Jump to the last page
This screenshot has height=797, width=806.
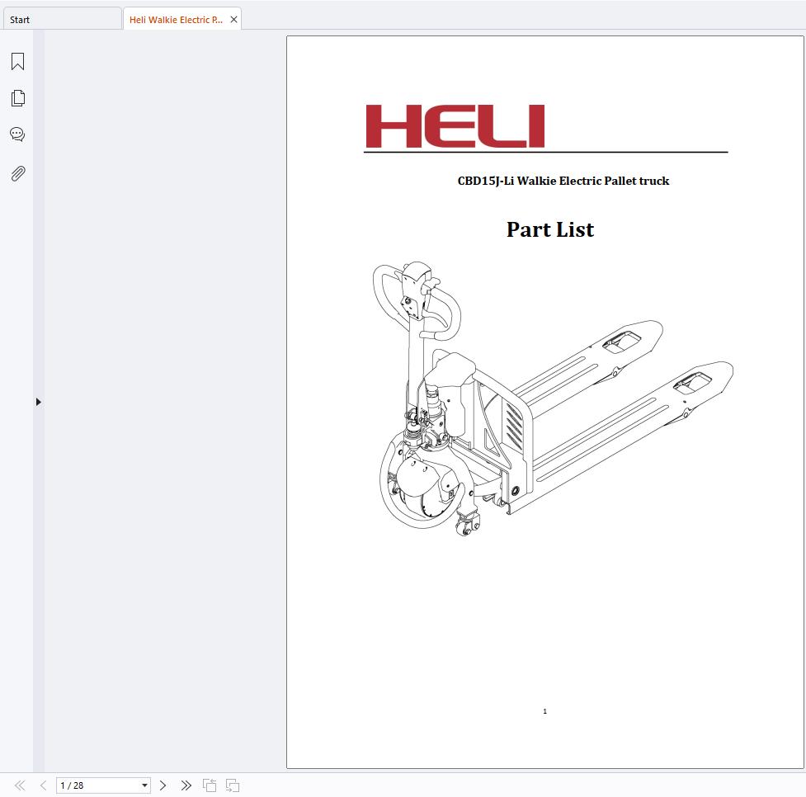[186, 785]
